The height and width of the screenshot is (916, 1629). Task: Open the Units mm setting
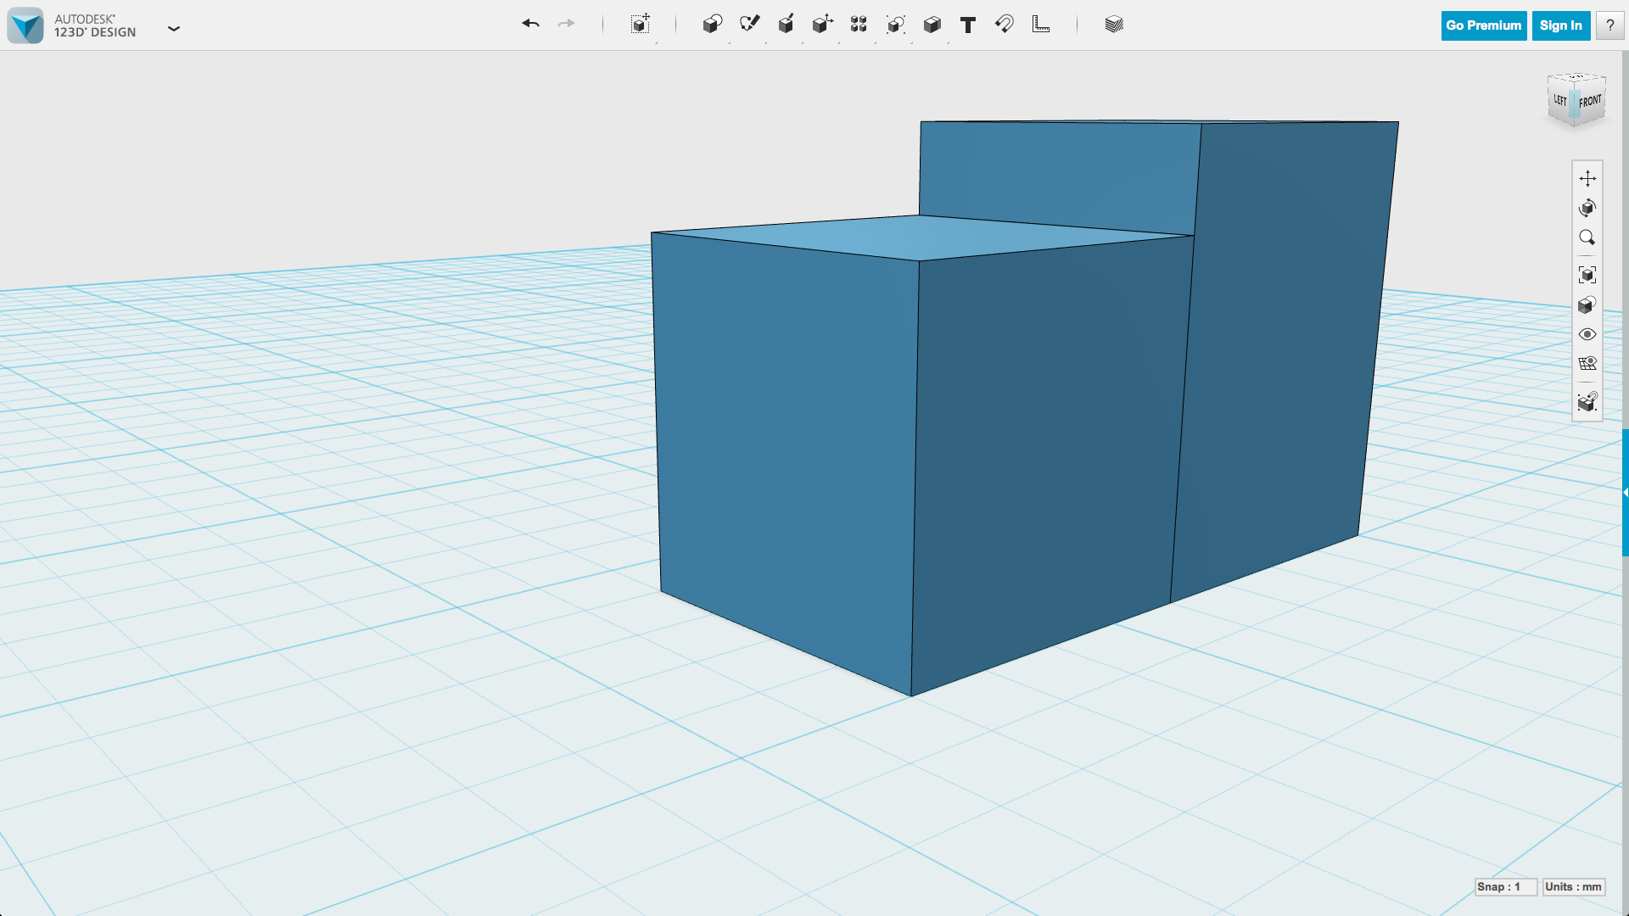coord(1573,887)
